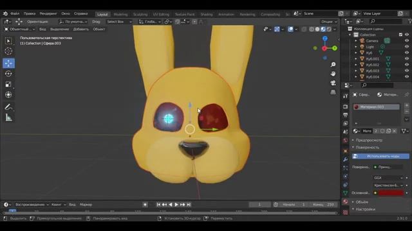Toggle viewport overlays button
This screenshot has width=412, height=231.
click(290, 30)
